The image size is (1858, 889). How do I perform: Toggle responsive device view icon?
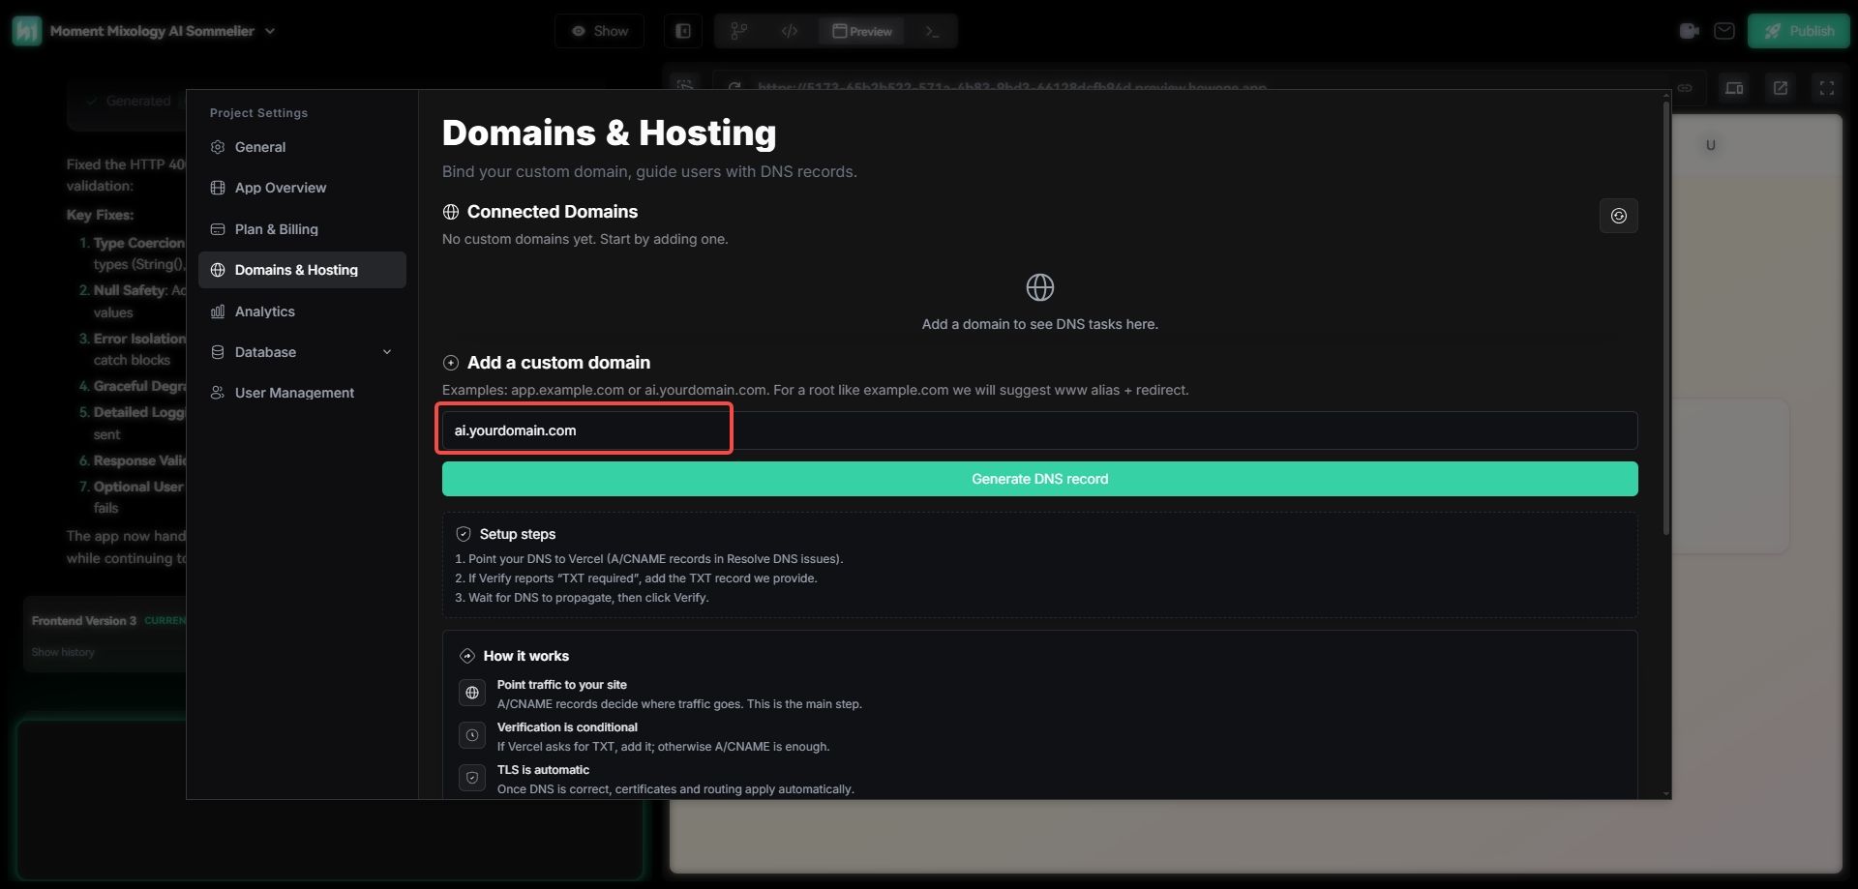click(1733, 88)
